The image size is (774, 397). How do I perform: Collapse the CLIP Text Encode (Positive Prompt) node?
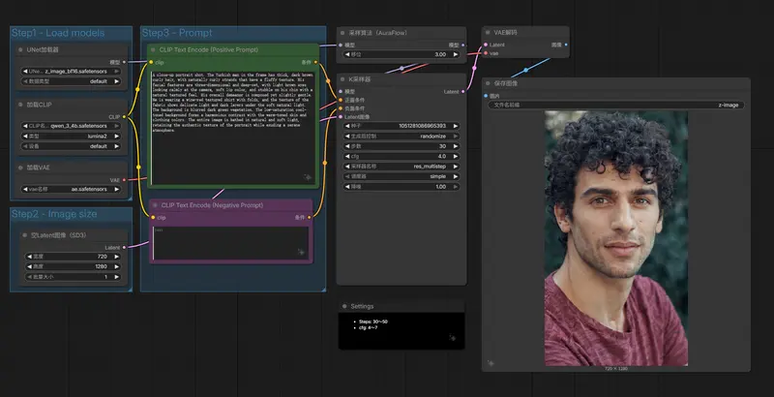(153, 48)
